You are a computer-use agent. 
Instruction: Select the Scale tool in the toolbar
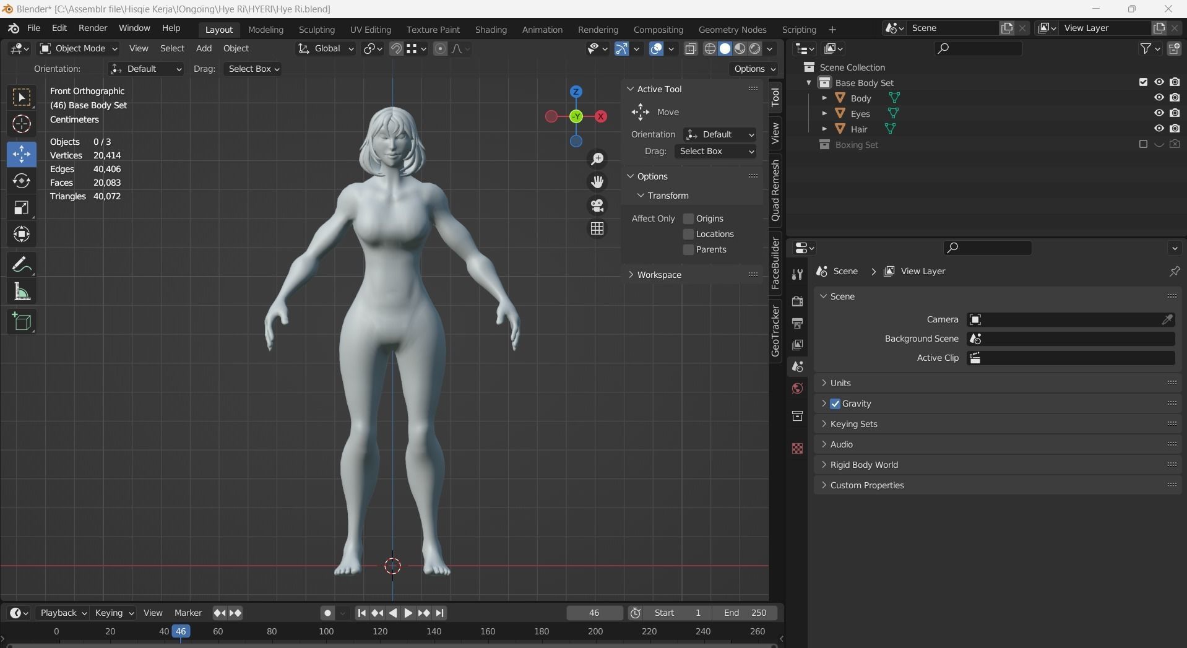pos(22,208)
